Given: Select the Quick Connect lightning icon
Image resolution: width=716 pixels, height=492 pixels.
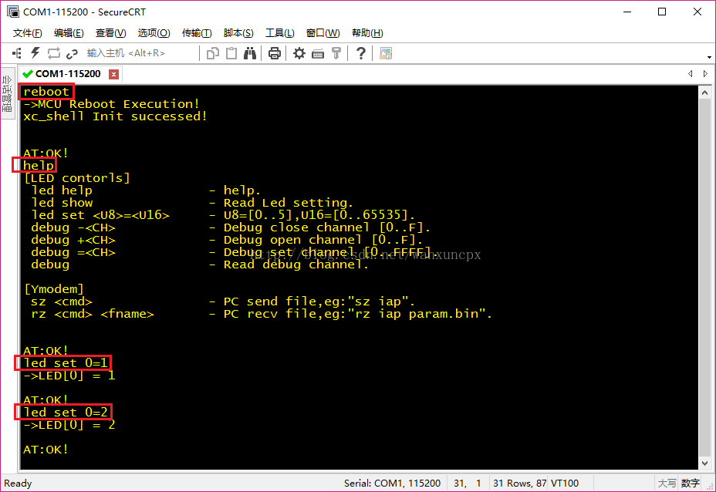Looking at the screenshot, I should (x=35, y=52).
